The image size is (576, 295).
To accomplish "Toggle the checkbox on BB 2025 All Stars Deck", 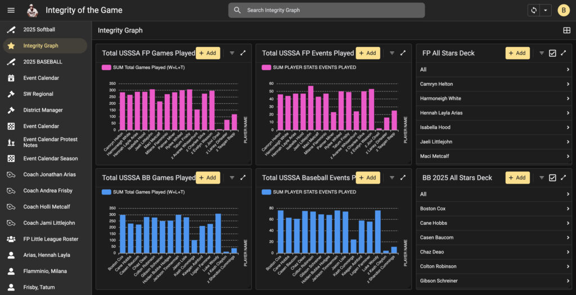I will (x=552, y=178).
